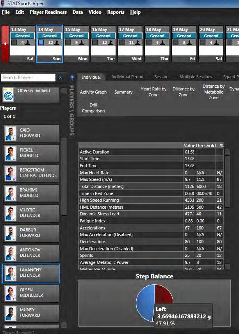Click the Search Players field
Viewport: 239px width, 334px height.
(28, 78)
